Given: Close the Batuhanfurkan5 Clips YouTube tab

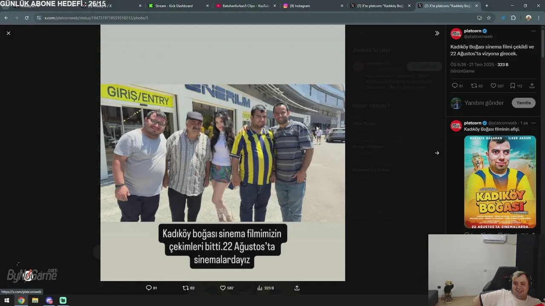Looking at the screenshot, I should (275, 6).
